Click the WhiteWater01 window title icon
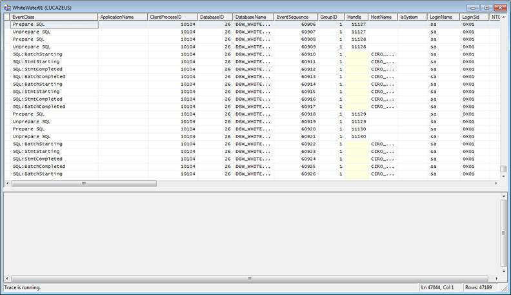The image size is (511, 295). coord(7,8)
